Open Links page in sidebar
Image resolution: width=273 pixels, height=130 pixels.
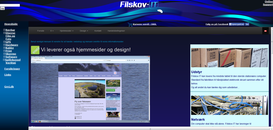(x=8, y=75)
